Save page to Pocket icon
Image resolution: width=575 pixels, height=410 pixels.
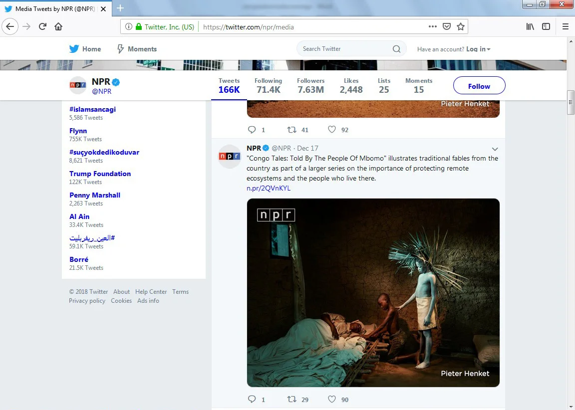point(447,26)
